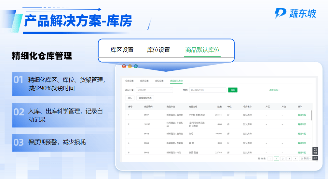Expand the 高级筛选 advanced filter
Image resolution: width=328 pixels, height=179 pixels.
[x=274, y=90]
